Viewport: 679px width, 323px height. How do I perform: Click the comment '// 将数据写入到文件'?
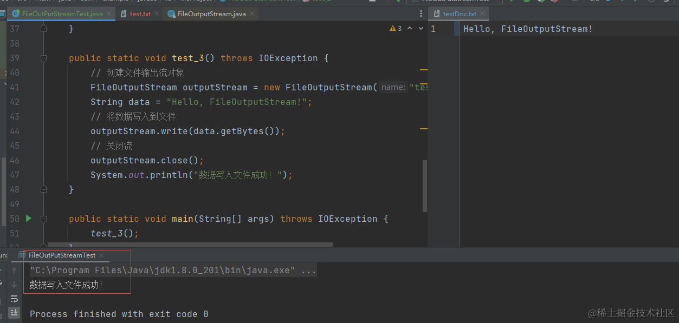point(133,116)
